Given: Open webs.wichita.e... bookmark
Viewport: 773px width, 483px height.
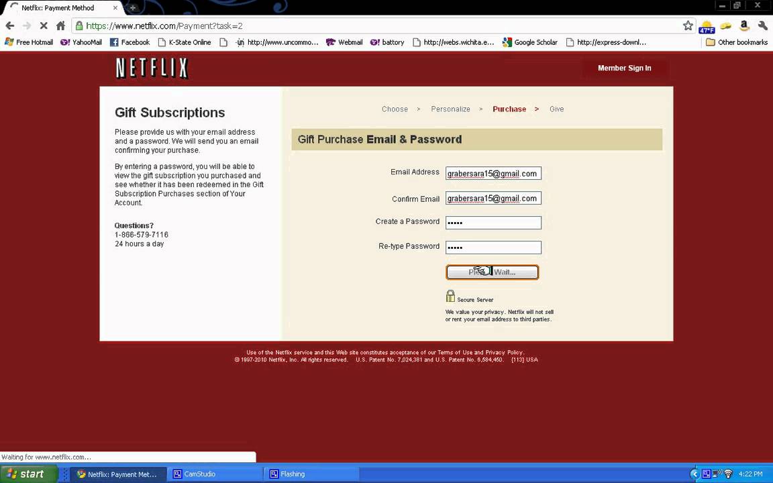Looking at the screenshot, I should (453, 42).
